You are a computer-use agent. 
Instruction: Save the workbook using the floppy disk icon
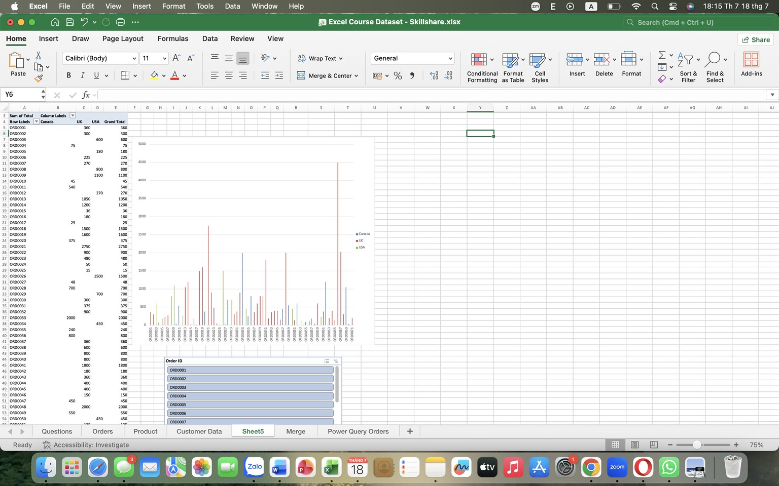coord(69,22)
